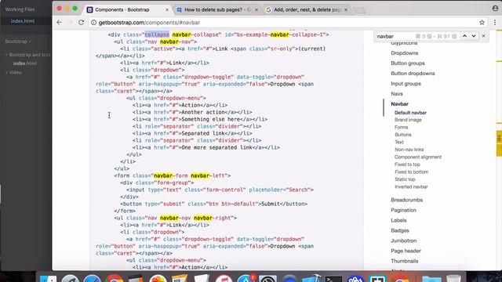Click the navbar find search field
This screenshot has width=502, height=282.
(395, 37)
